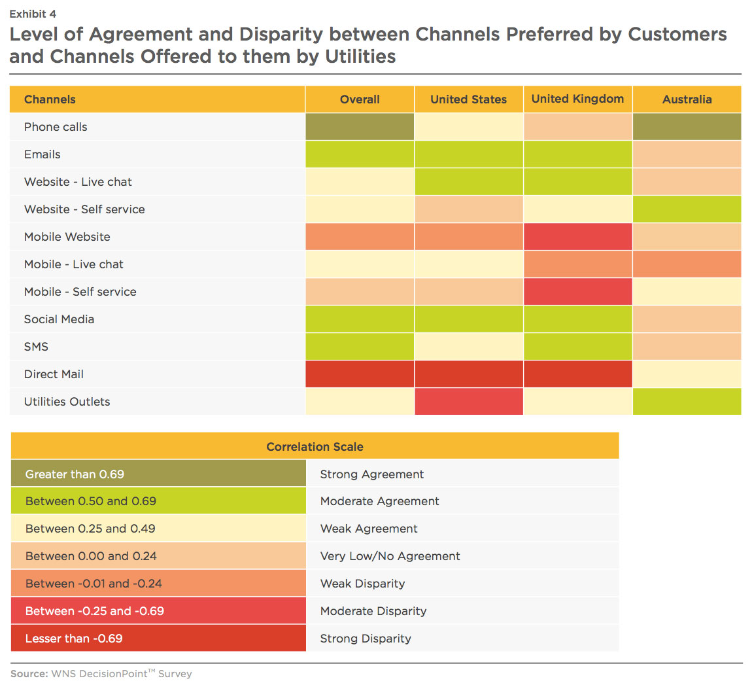The image size is (752, 687).
Task: Click Website - Self service Australia green cell
Action: tap(687, 209)
